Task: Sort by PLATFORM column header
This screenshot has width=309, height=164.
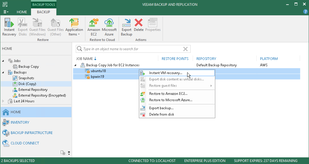Action: 269,59
